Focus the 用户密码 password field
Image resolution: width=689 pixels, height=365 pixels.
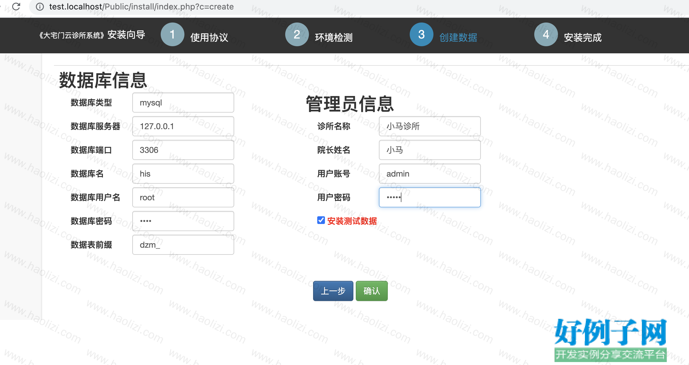[x=430, y=197]
